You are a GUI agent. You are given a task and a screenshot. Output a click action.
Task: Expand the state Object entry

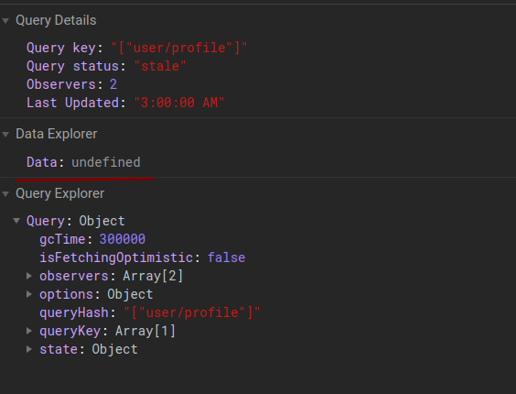29,349
